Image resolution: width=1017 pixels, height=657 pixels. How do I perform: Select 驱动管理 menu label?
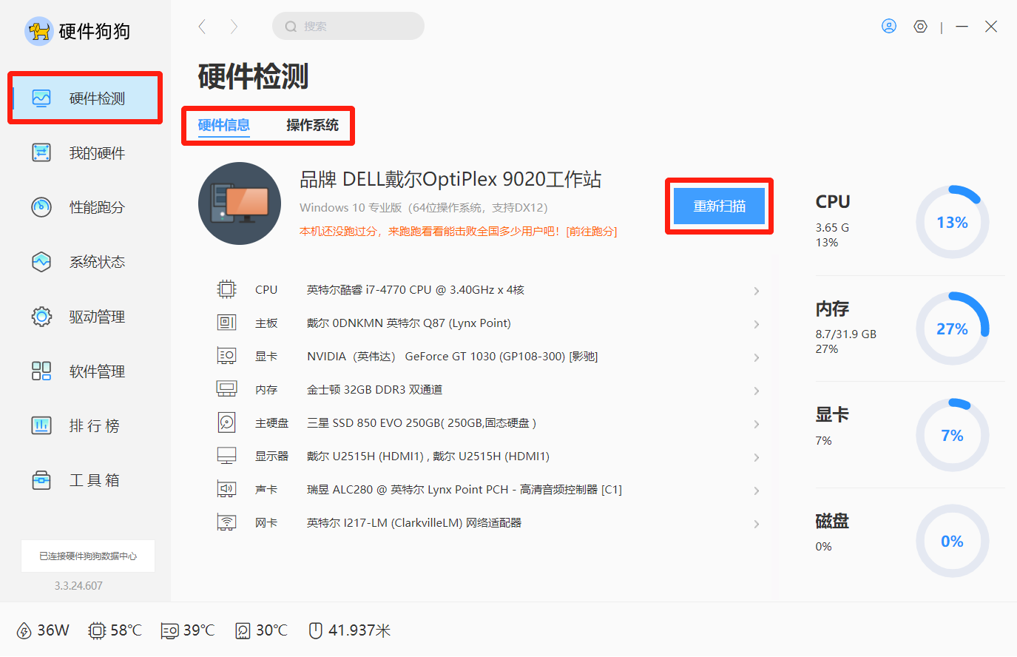(x=97, y=317)
